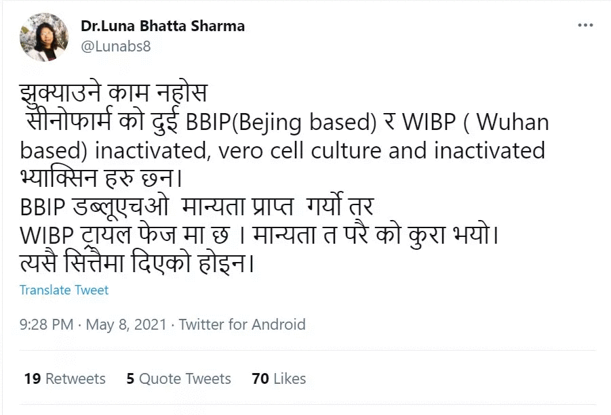
Task: Open the 9:28 PM timestamp link
Action: [x=46, y=325]
